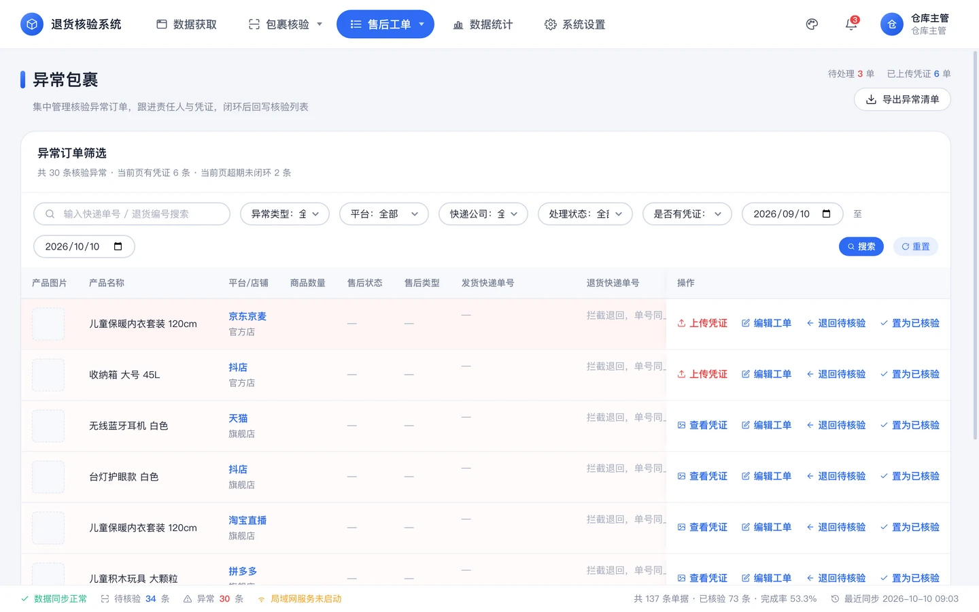
Task: Click the 待核验 34 条 status entry
Action: pyautogui.click(x=135, y=599)
